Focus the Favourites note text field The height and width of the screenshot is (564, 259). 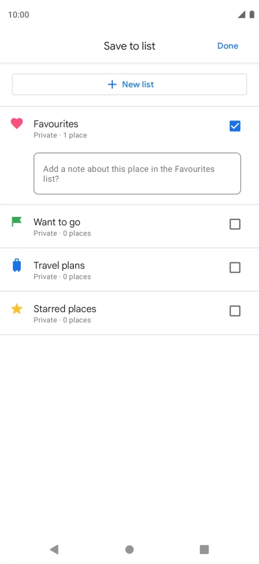click(138, 174)
